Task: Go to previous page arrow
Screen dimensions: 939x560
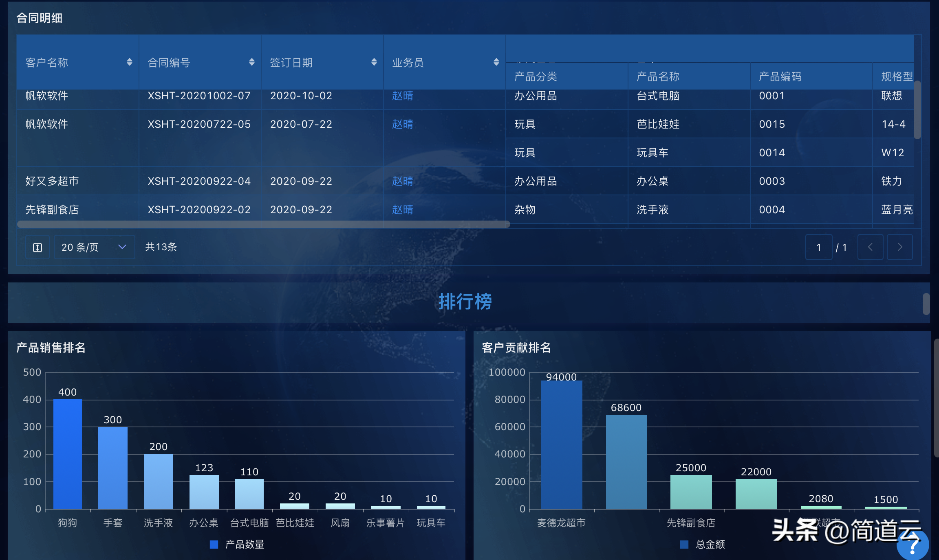Action: click(x=870, y=247)
